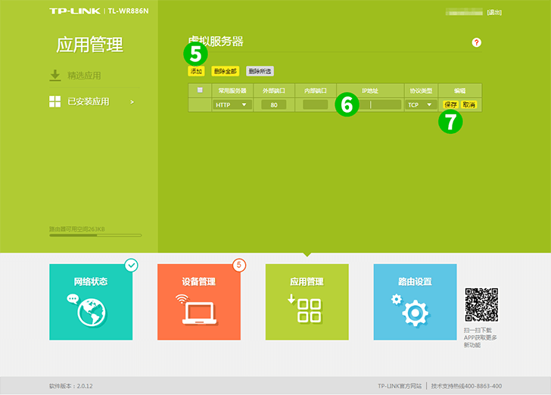Image resolution: width=551 pixels, height=395 pixels.
Task: Click the 取消 button
Action: 469,104
